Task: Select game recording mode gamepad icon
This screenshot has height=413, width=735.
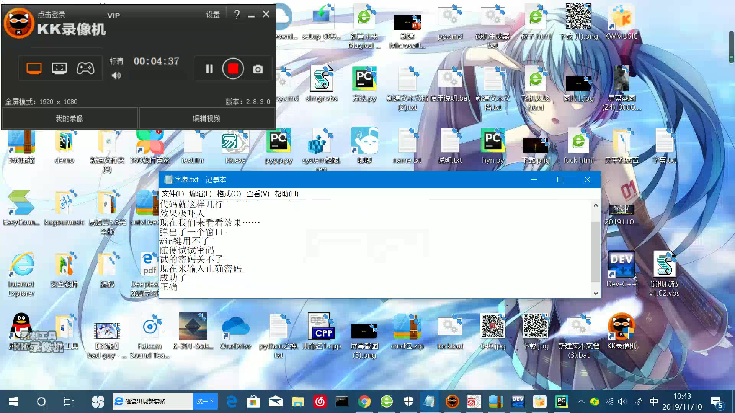Action: 85,68
